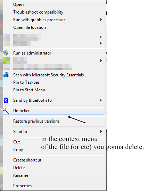Expand the Send to submenu arrow
The width and height of the screenshot is (156, 191).
pyautogui.click(x=101, y=131)
